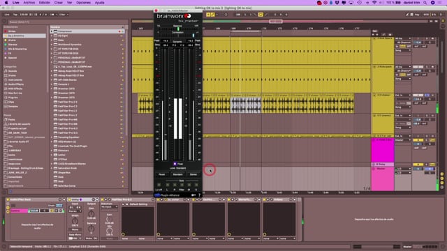The width and height of the screenshot is (447, 251).
Task: Toggle the bx_meter device activator in chain
Action: coord(159,200)
